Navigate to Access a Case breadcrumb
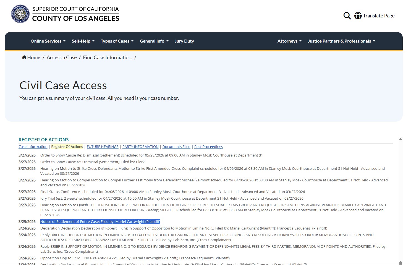This screenshot has height=266, width=411. click(62, 57)
